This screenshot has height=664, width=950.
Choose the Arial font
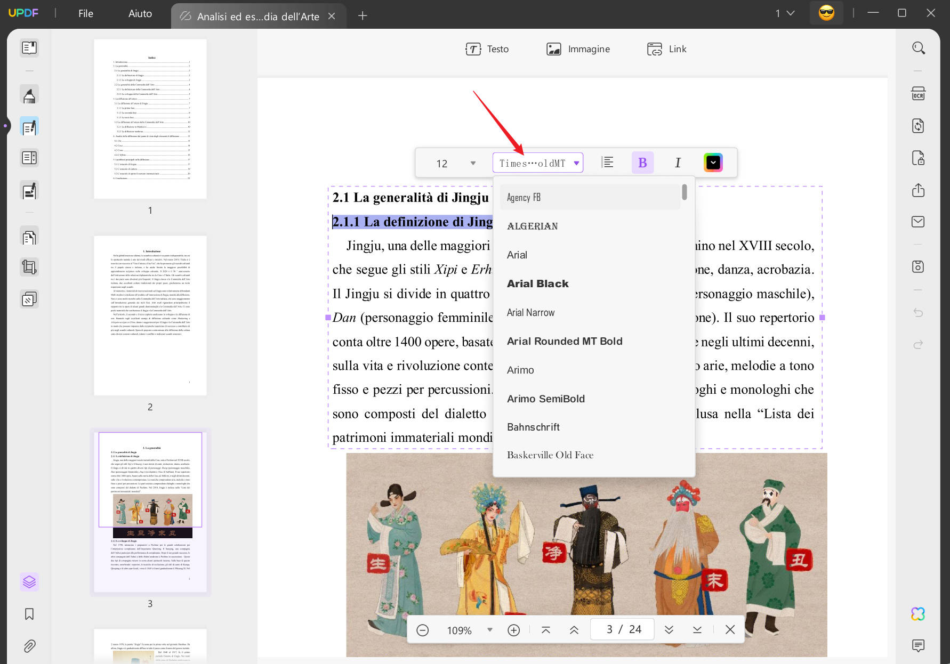(x=590, y=255)
